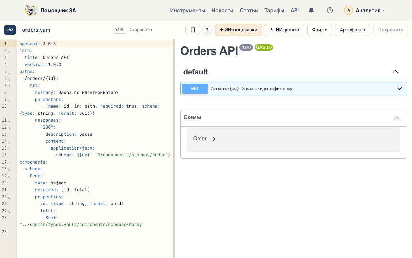Click the OAS 3.0 green badge
Image resolution: width=412 pixels, height=258 pixels.
coord(264,47)
